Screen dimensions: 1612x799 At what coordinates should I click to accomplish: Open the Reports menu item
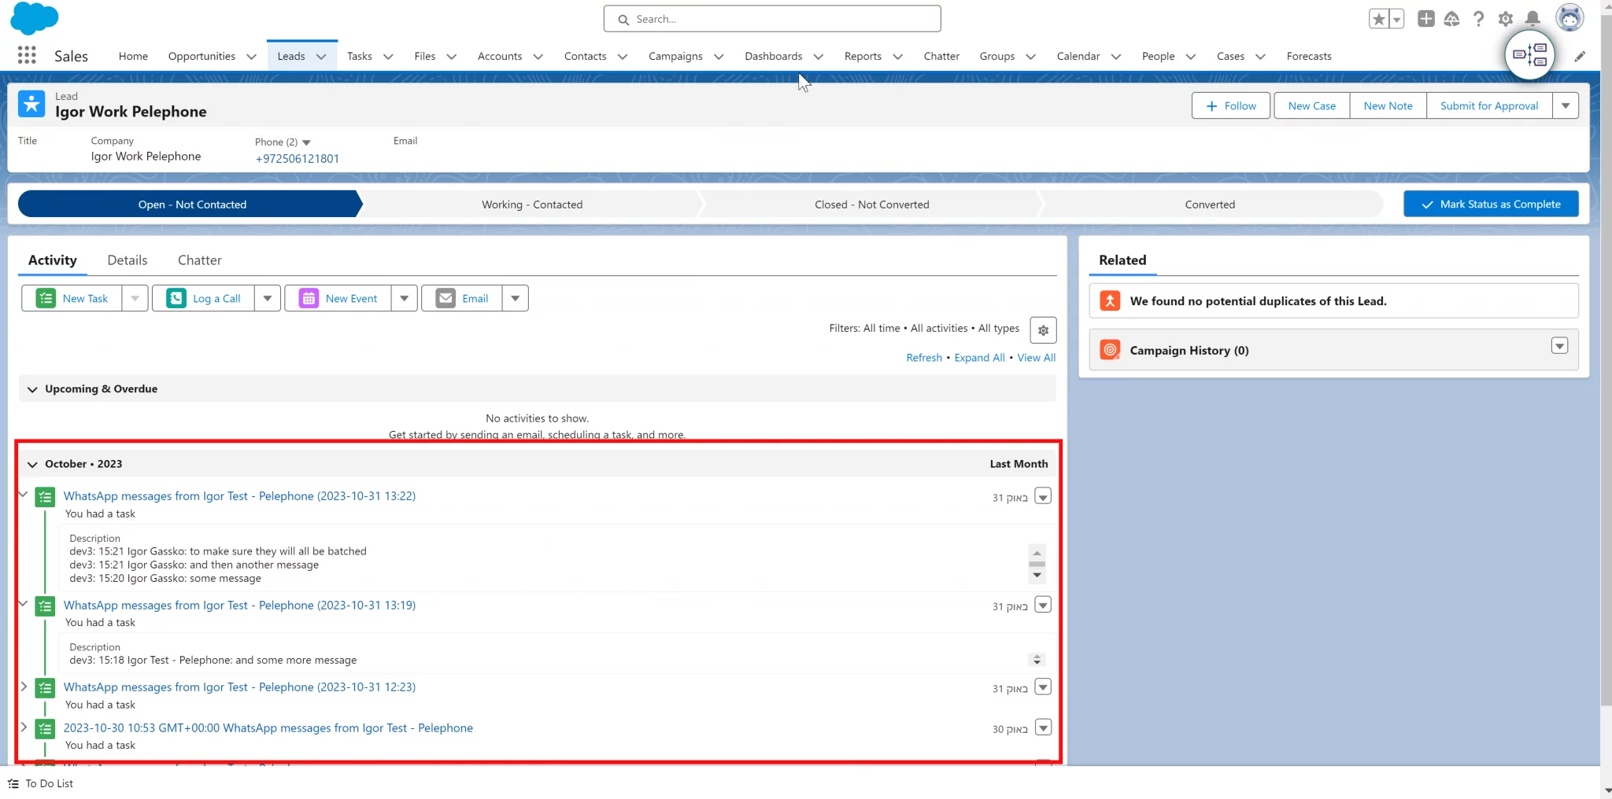click(863, 56)
